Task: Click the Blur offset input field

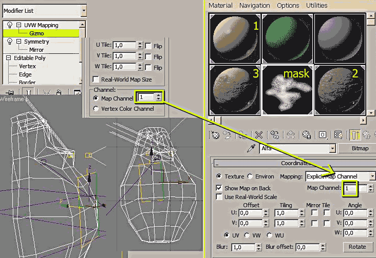Action: pyautogui.click(x=308, y=247)
